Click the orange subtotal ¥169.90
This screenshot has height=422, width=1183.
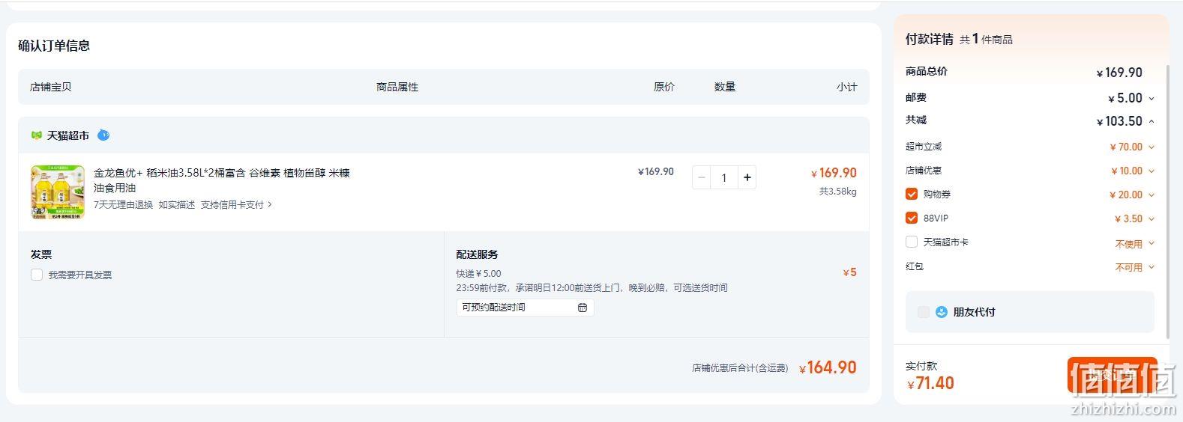(834, 173)
